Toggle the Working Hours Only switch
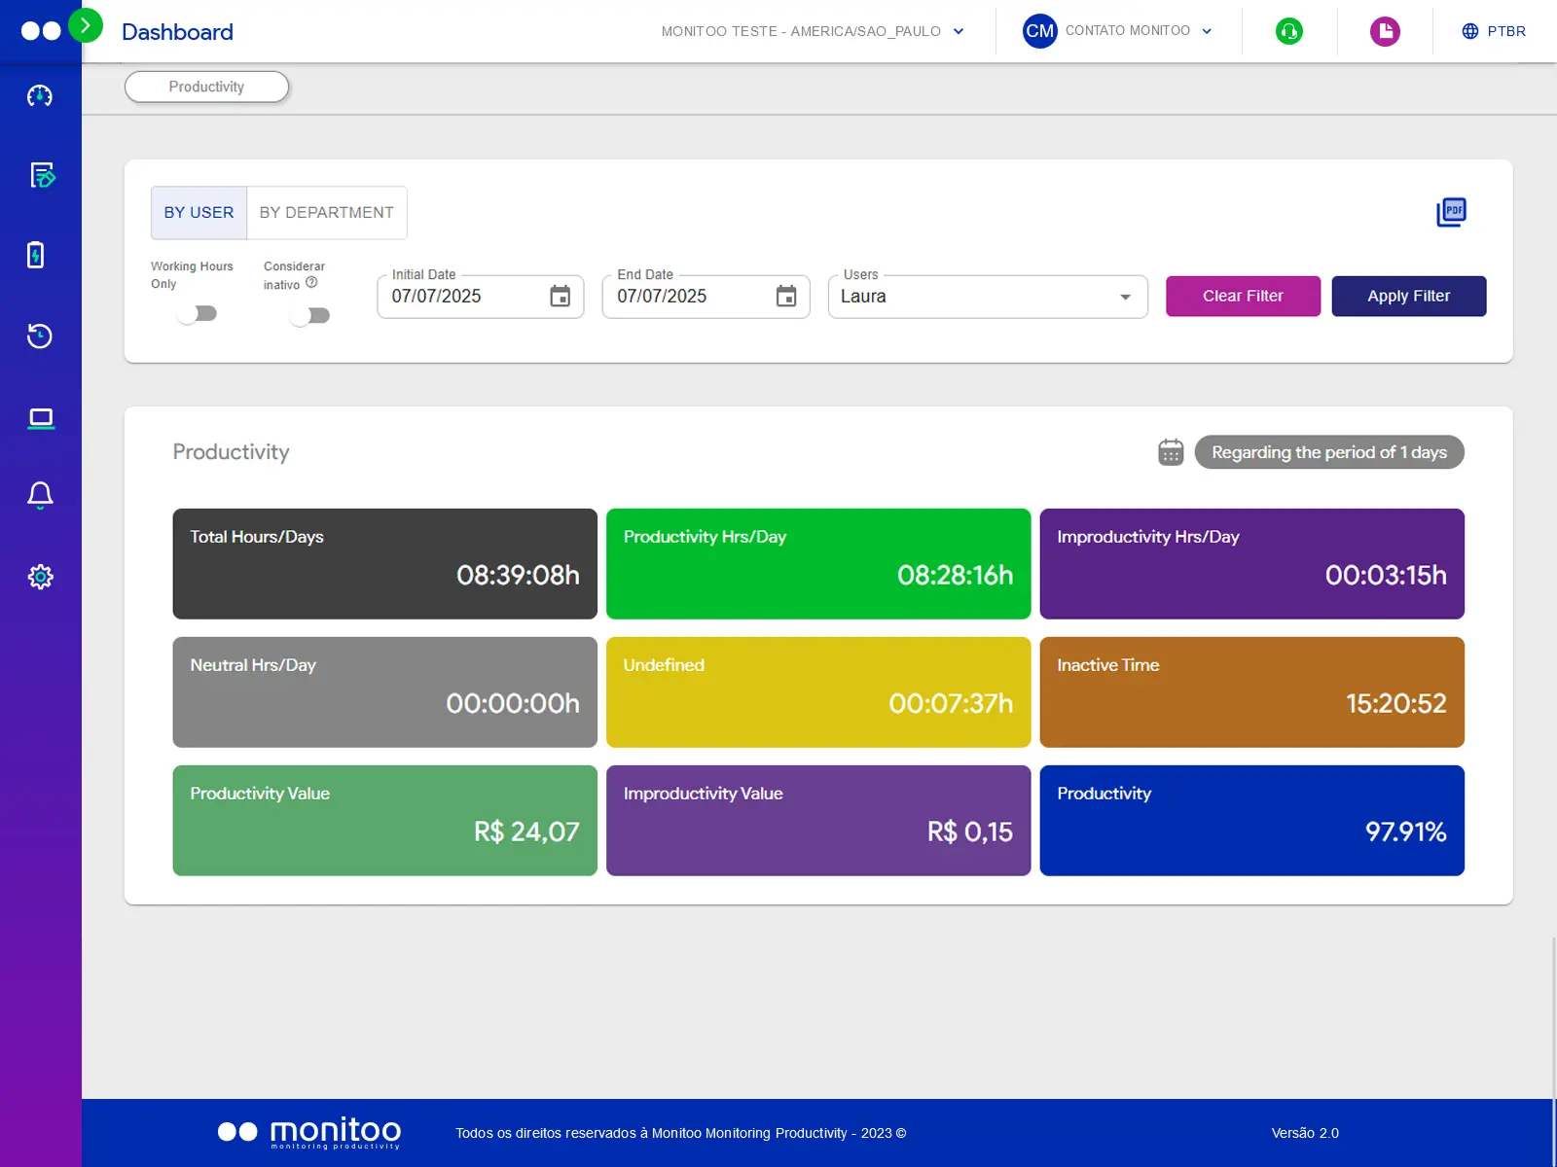Image resolution: width=1557 pixels, height=1167 pixels. pyautogui.click(x=198, y=313)
